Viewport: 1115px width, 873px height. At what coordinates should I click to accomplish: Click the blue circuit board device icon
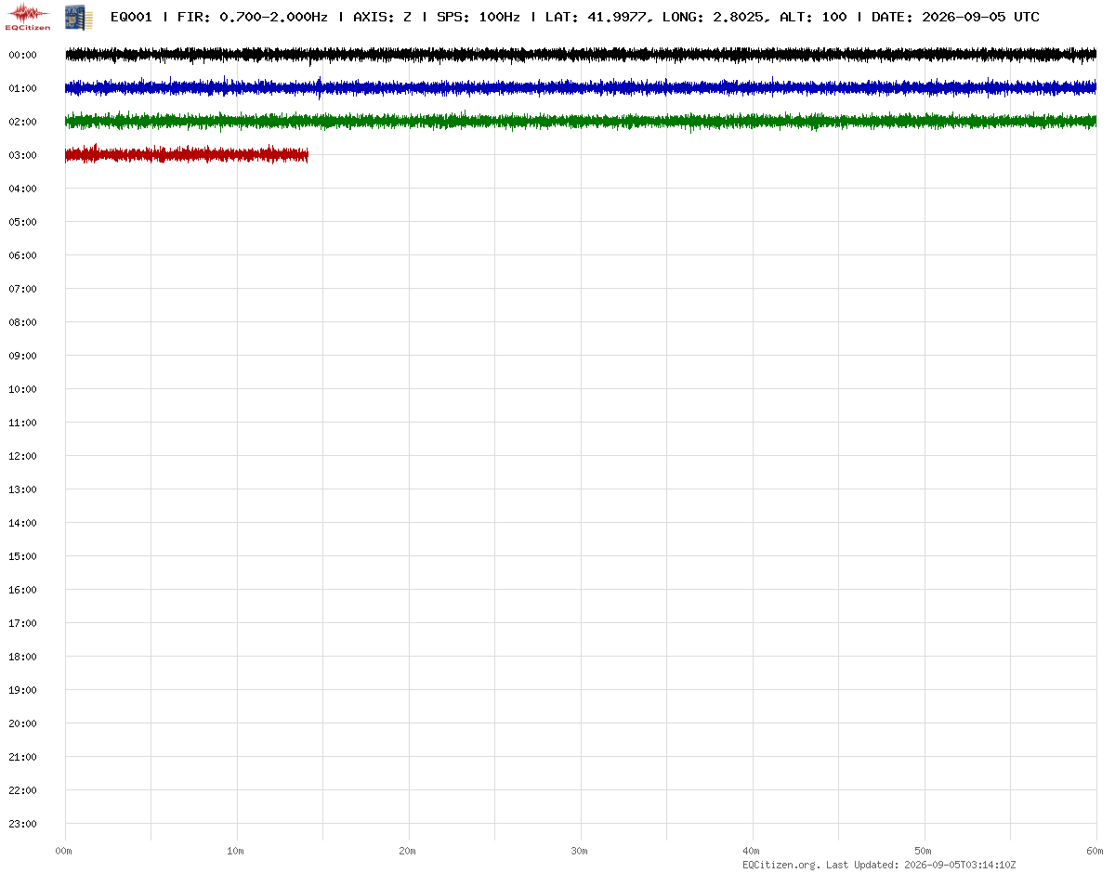click(x=79, y=17)
